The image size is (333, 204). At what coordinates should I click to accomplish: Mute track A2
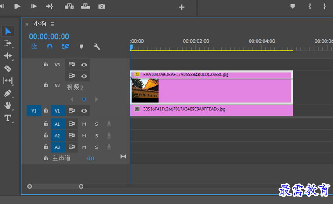click(x=84, y=135)
